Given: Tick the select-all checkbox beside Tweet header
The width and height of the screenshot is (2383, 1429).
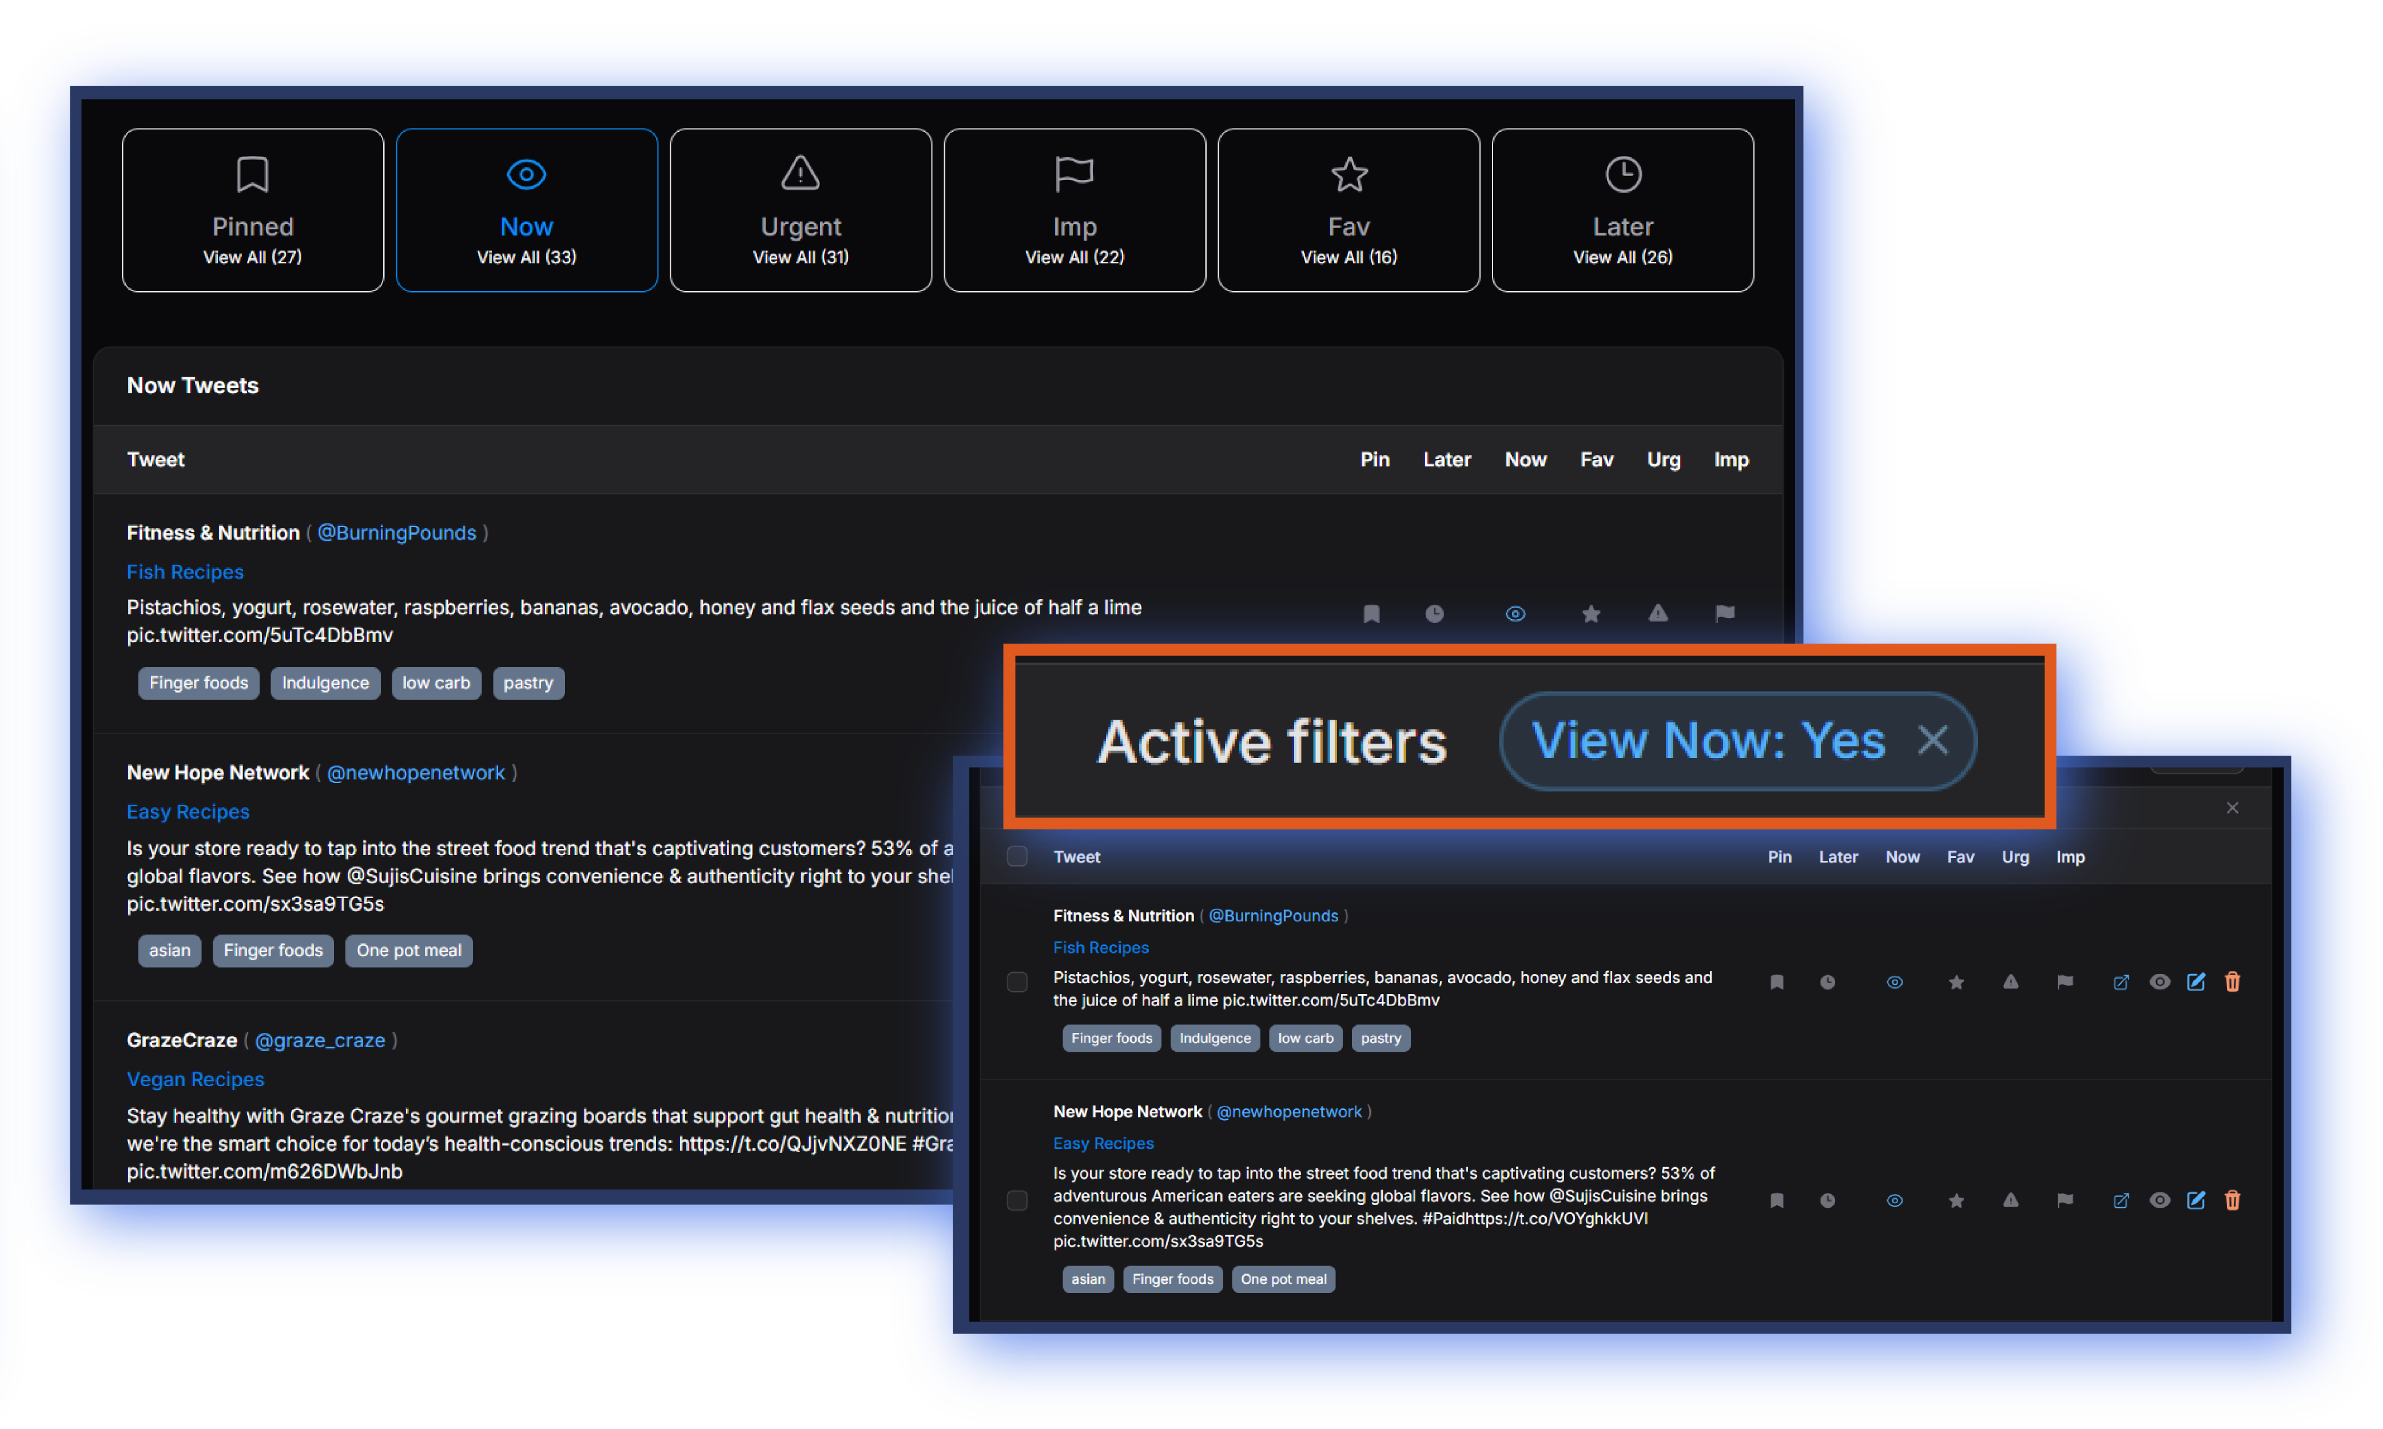Looking at the screenshot, I should tap(1017, 856).
